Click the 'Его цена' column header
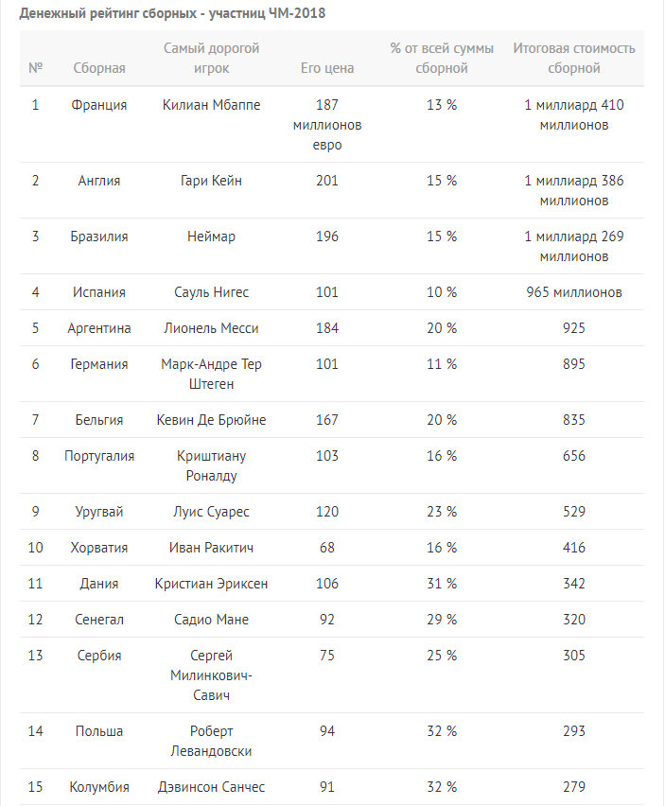This screenshot has width=665, height=806. (x=327, y=68)
